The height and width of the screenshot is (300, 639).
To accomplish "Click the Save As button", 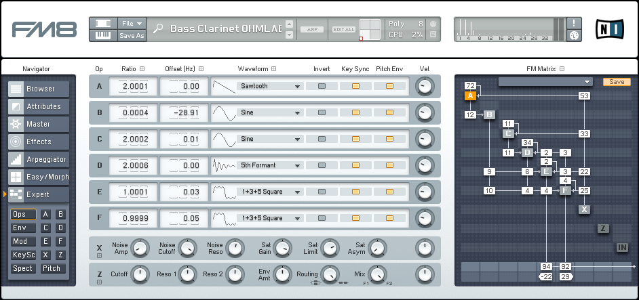I will 132,35.
